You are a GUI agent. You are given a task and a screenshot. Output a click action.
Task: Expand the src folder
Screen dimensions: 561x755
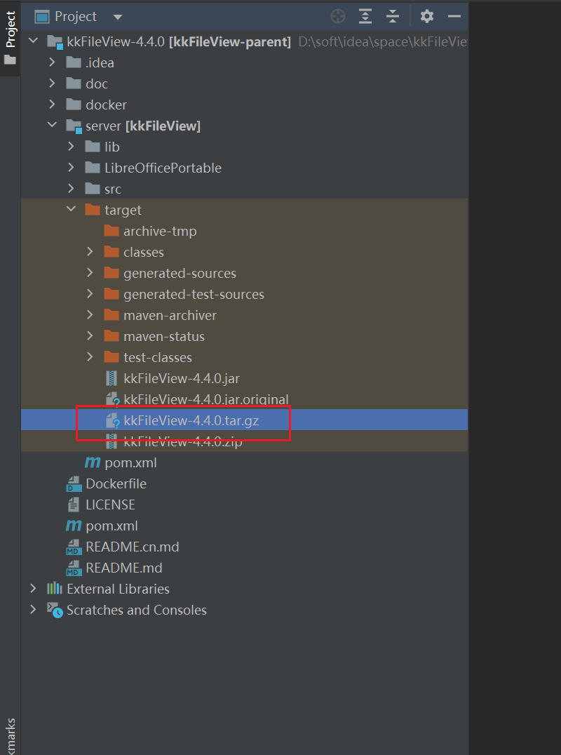72,188
